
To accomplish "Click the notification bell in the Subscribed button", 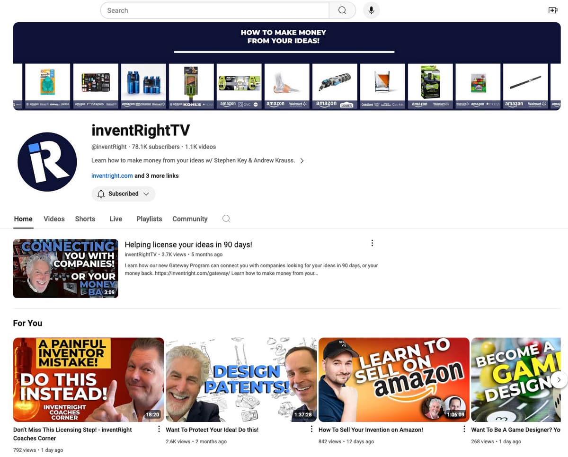I will click(101, 193).
